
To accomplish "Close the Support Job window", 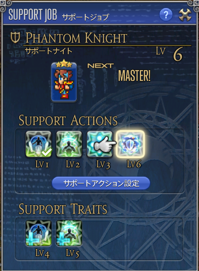I will [185, 15].
